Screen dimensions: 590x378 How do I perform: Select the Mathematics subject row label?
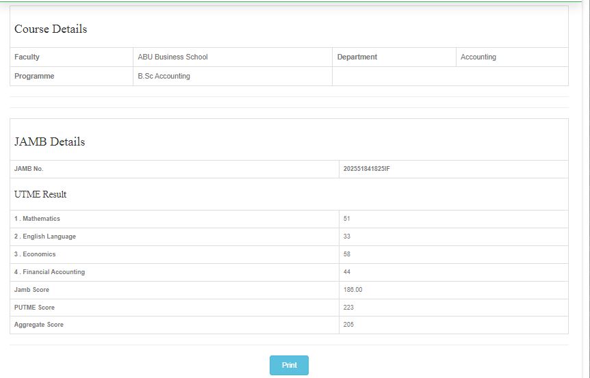click(x=38, y=219)
